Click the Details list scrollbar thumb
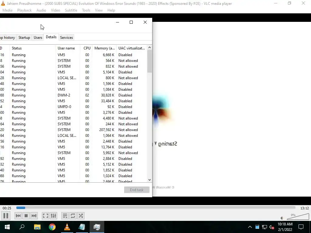 tap(149, 61)
